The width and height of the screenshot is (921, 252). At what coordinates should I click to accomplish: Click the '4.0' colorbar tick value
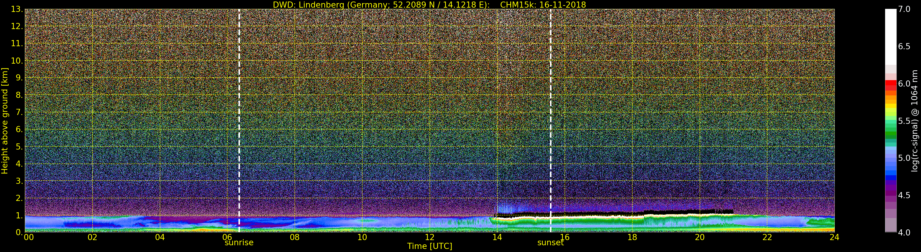[904, 233]
